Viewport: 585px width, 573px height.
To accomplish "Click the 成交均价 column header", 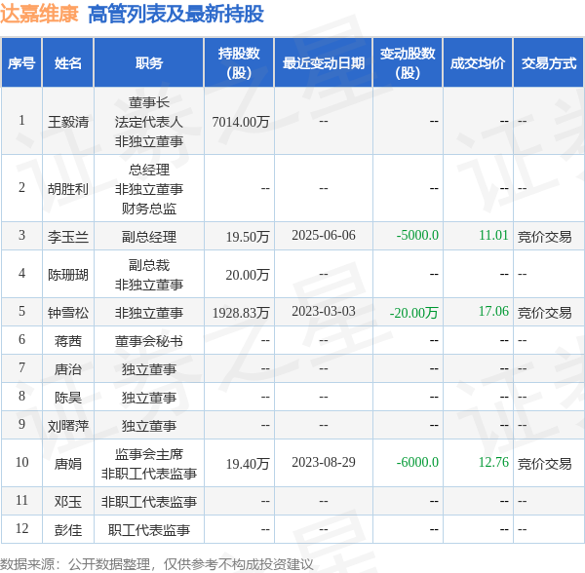I will [478, 63].
